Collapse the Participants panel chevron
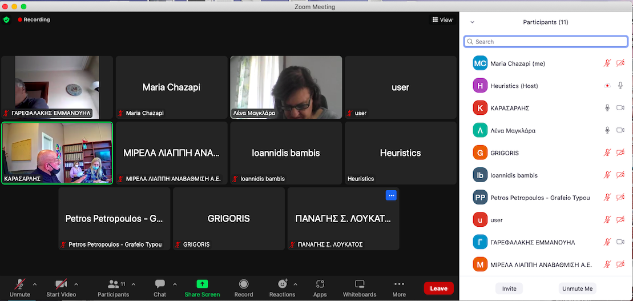 click(x=473, y=22)
